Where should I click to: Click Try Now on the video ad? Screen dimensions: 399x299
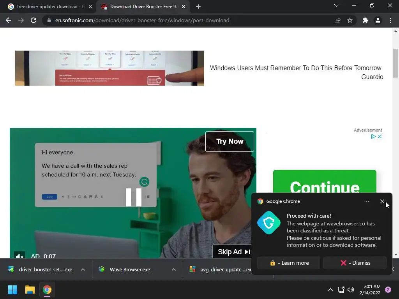pos(230,141)
